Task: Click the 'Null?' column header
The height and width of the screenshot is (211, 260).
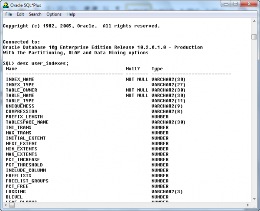Action: [133, 68]
